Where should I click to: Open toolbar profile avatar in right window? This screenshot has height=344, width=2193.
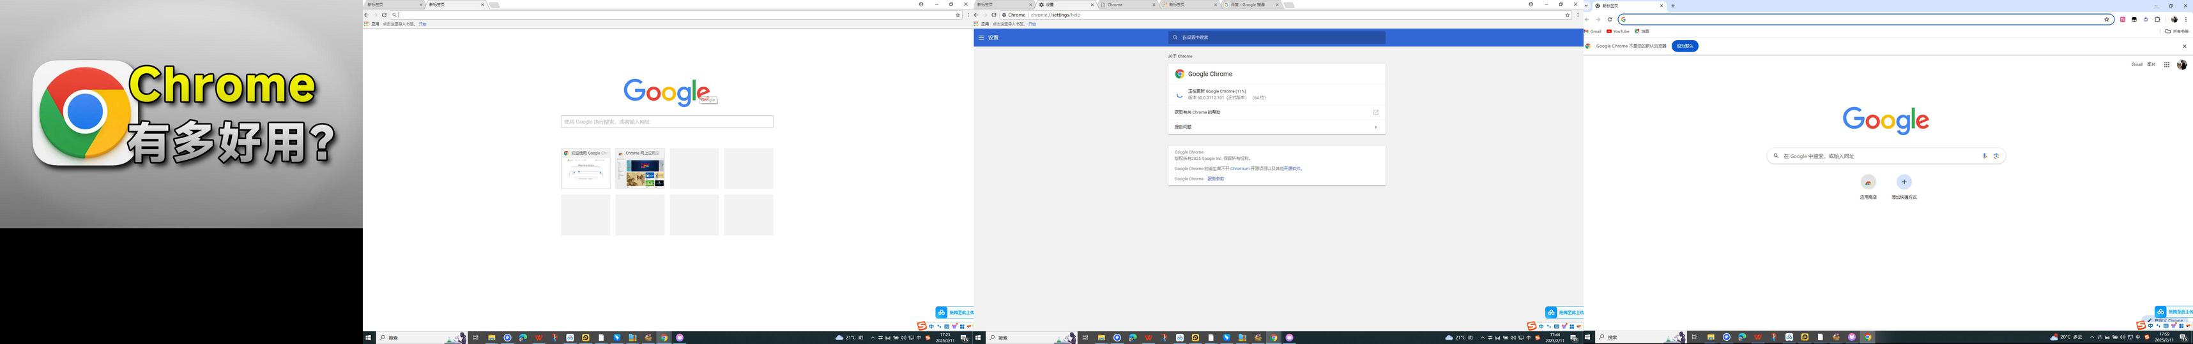coord(2174,18)
